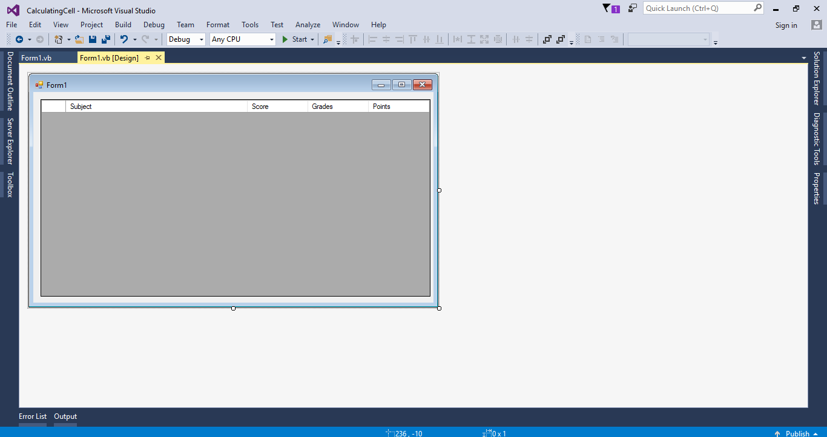Open the Debug menu
The height and width of the screenshot is (437, 827).
click(154, 25)
